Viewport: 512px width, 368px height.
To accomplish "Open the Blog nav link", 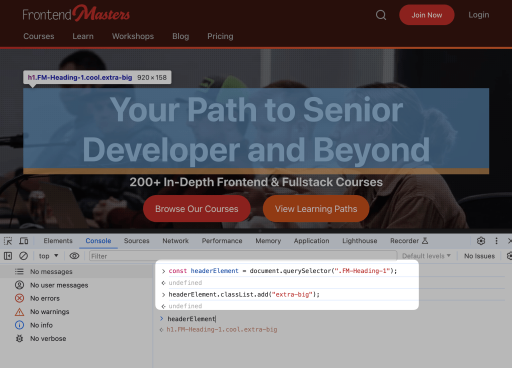I will tap(180, 36).
